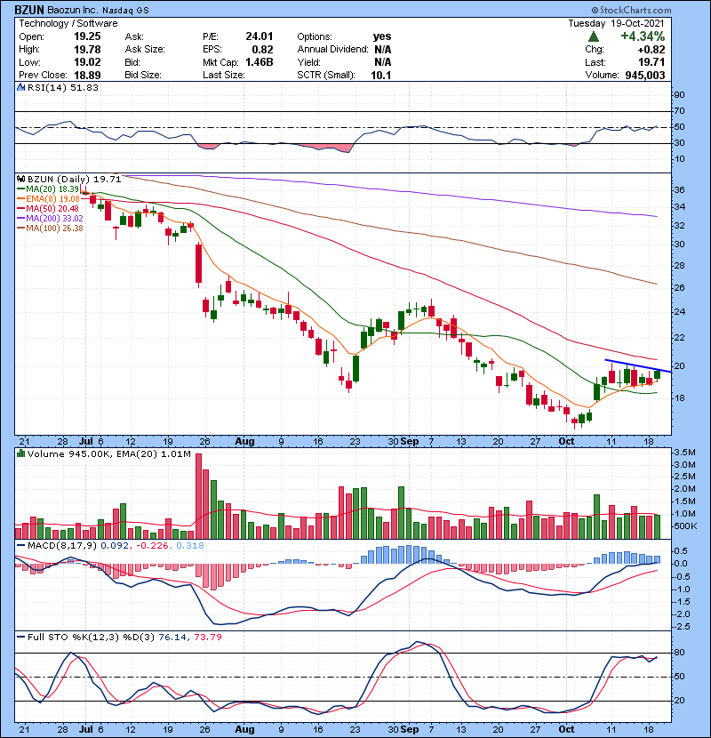The height and width of the screenshot is (738, 711).
Task: Click the Ask Size: label
Action: 145,50
